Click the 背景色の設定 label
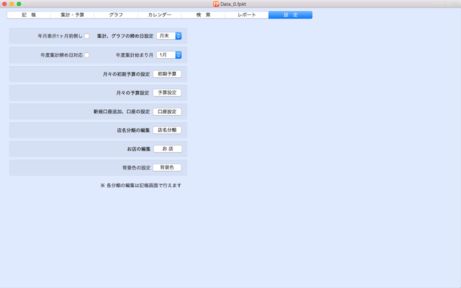The width and height of the screenshot is (461, 288). [x=137, y=168]
